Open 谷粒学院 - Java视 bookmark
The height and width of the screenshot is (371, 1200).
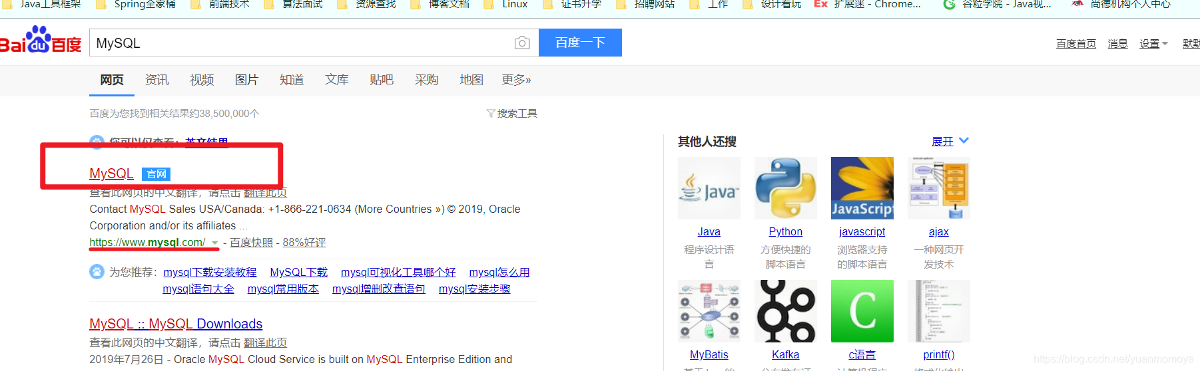[998, 4]
